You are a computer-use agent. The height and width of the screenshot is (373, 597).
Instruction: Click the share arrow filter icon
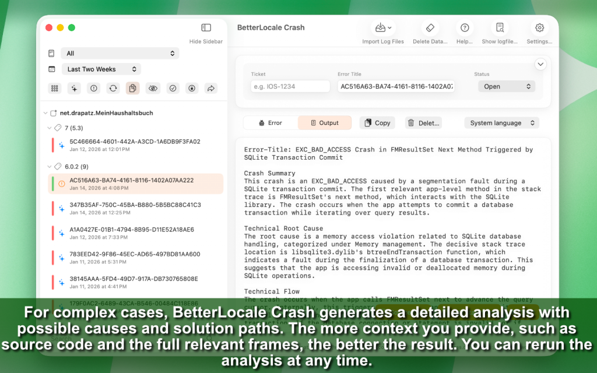coord(211,88)
